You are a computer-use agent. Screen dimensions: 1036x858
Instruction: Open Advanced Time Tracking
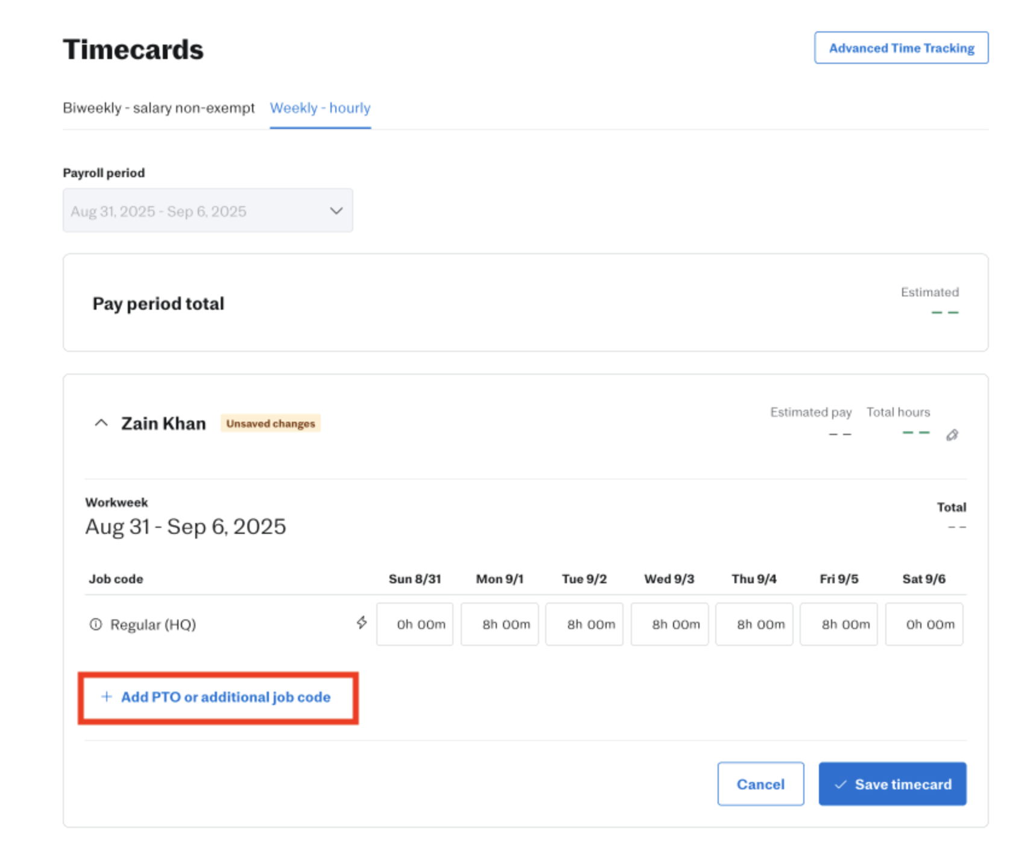901,48
